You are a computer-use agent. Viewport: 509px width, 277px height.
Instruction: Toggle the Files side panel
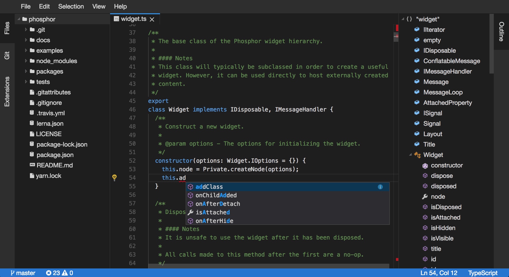(7, 28)
